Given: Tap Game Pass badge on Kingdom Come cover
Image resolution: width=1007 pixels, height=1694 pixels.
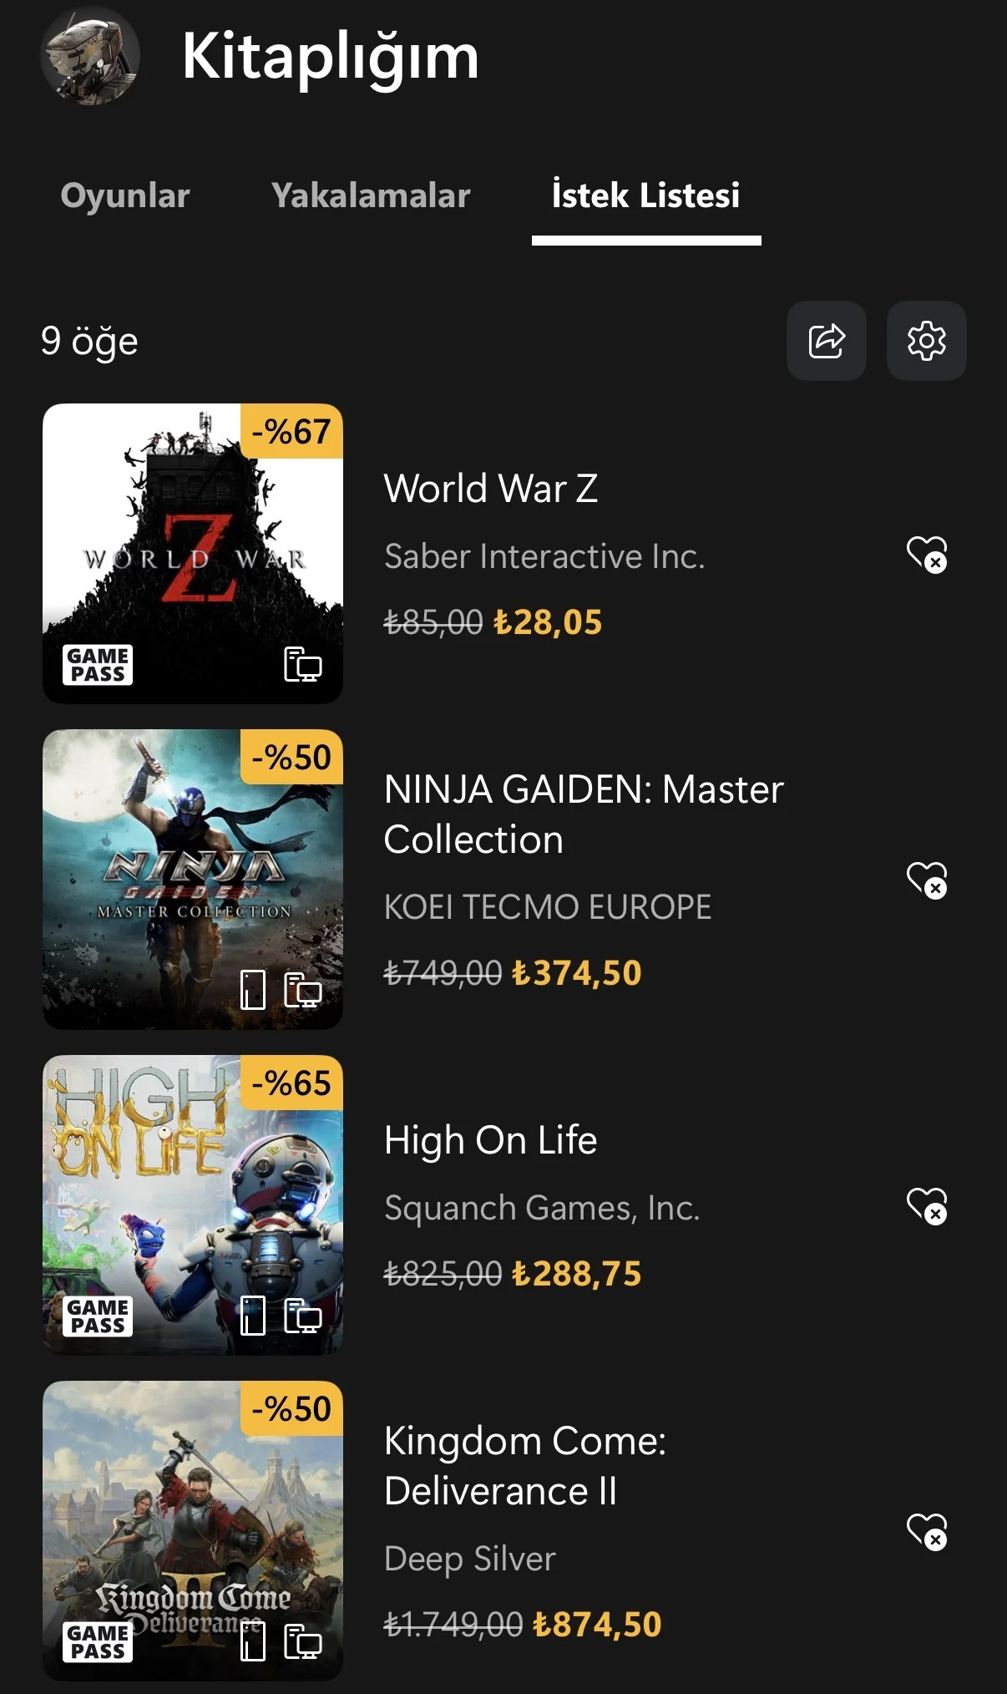Looking at the screenshot, I should (x=98, y=1642).
